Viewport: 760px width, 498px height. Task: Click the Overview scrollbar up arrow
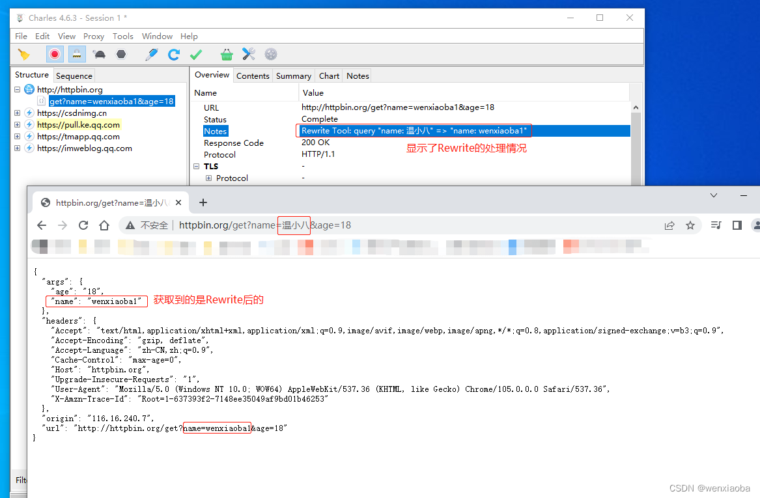(636, 107)
